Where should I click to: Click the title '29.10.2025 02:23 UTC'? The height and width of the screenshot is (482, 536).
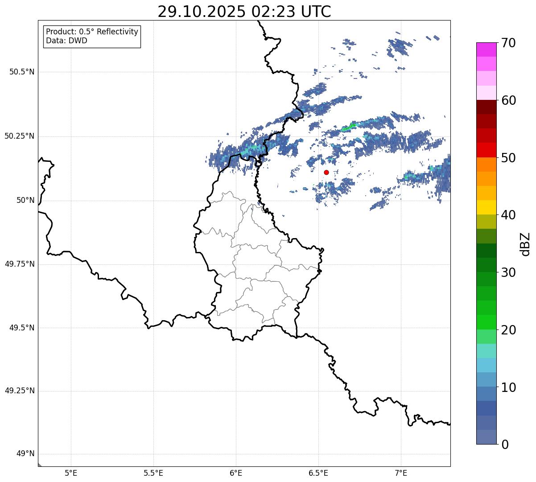(244, 12)
